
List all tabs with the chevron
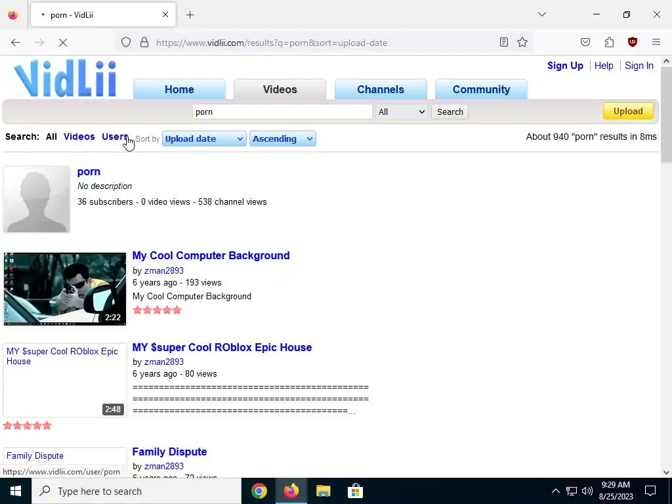(541, 14)
